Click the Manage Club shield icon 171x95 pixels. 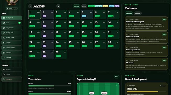point(4,33)
